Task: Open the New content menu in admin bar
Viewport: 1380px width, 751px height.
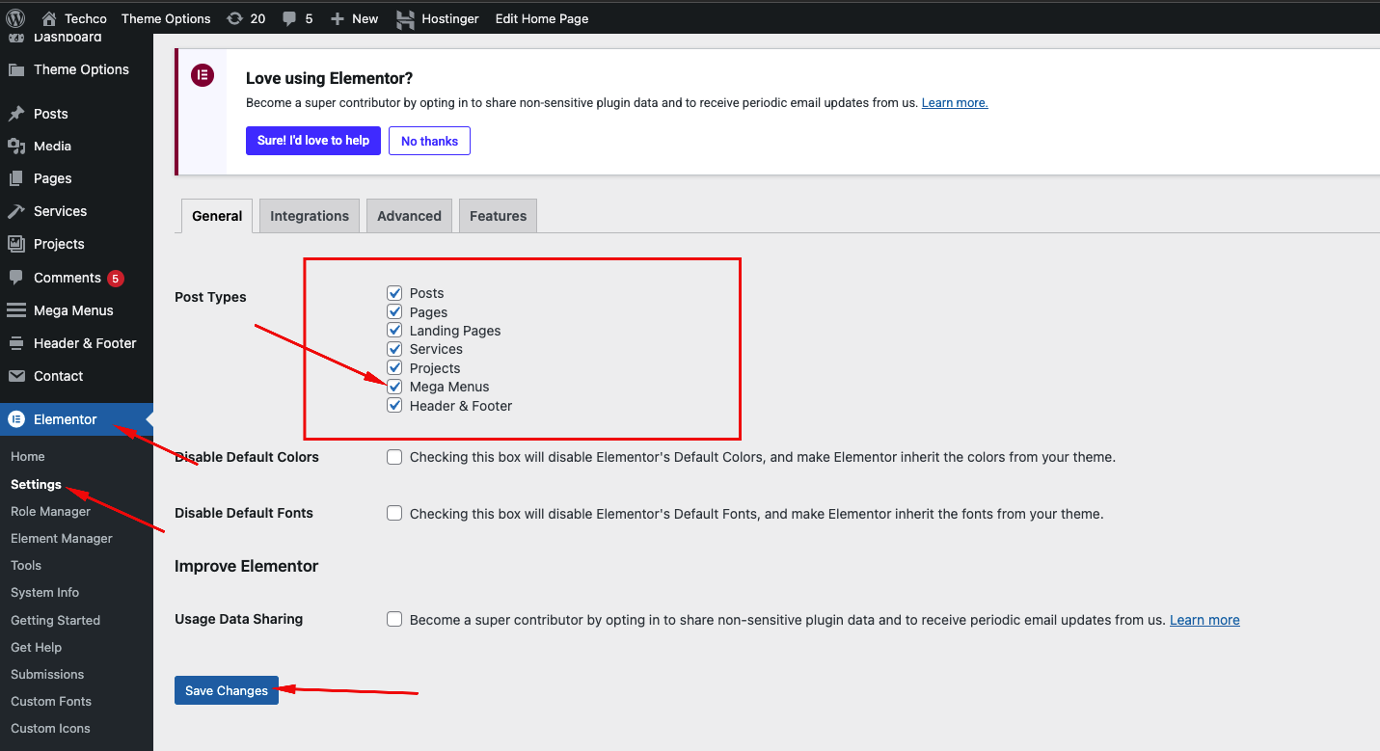Action: [354, 18]
